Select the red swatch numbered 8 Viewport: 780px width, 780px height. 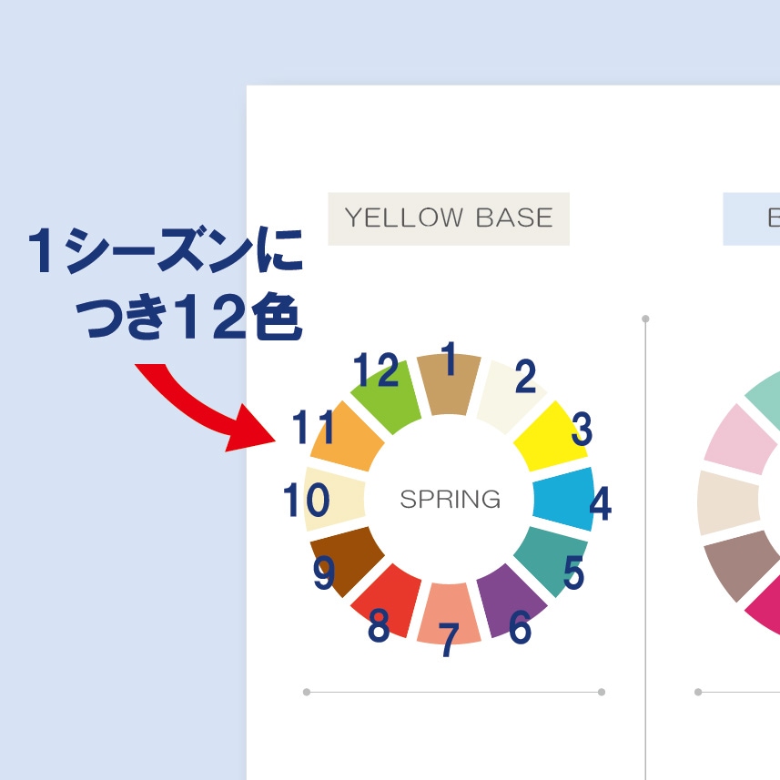[390, 596]
